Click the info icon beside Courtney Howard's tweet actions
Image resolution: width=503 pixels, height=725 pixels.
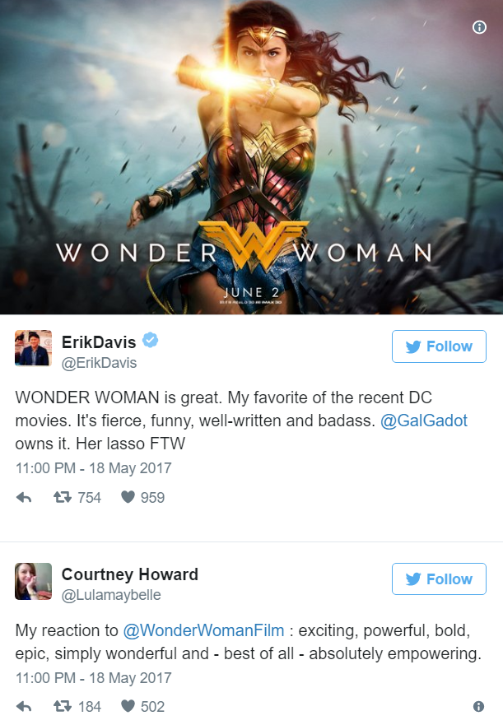pyautogui.click(x=479, y=707)
